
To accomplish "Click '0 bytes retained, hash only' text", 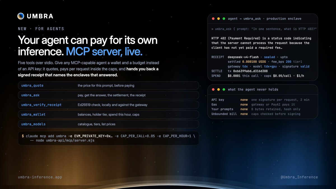I will point(276,109).
